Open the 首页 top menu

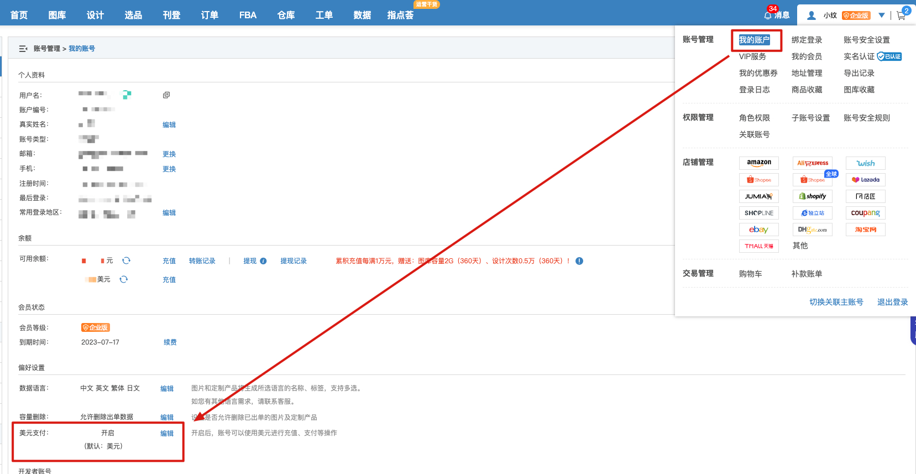[19, 15]
